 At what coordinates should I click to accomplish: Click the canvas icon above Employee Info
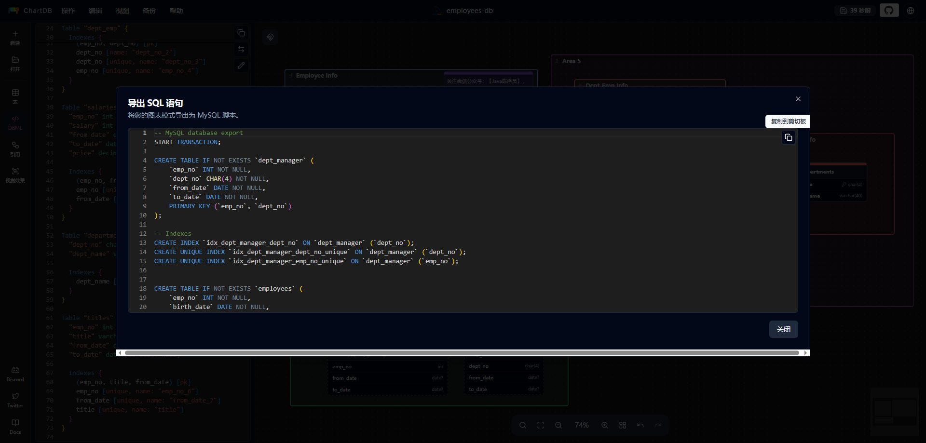[270, 37]
